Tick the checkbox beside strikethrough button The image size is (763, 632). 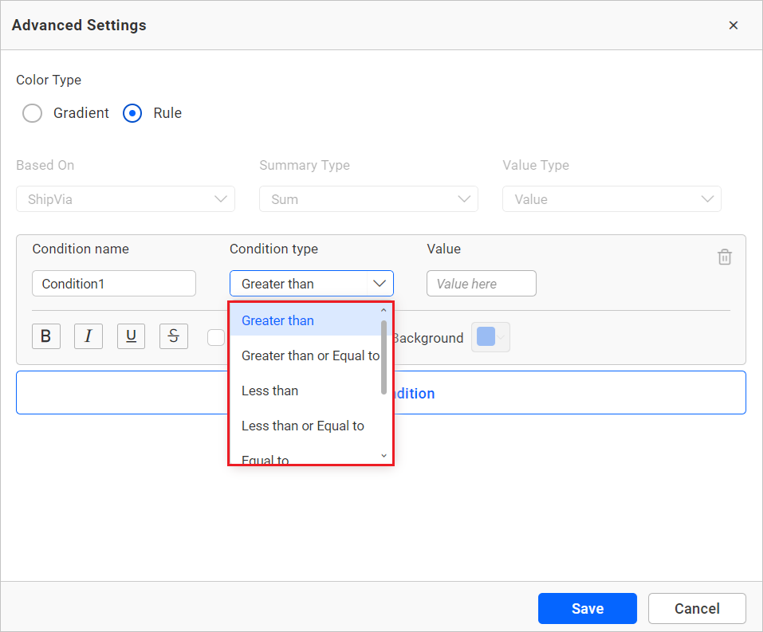[215, 338]
